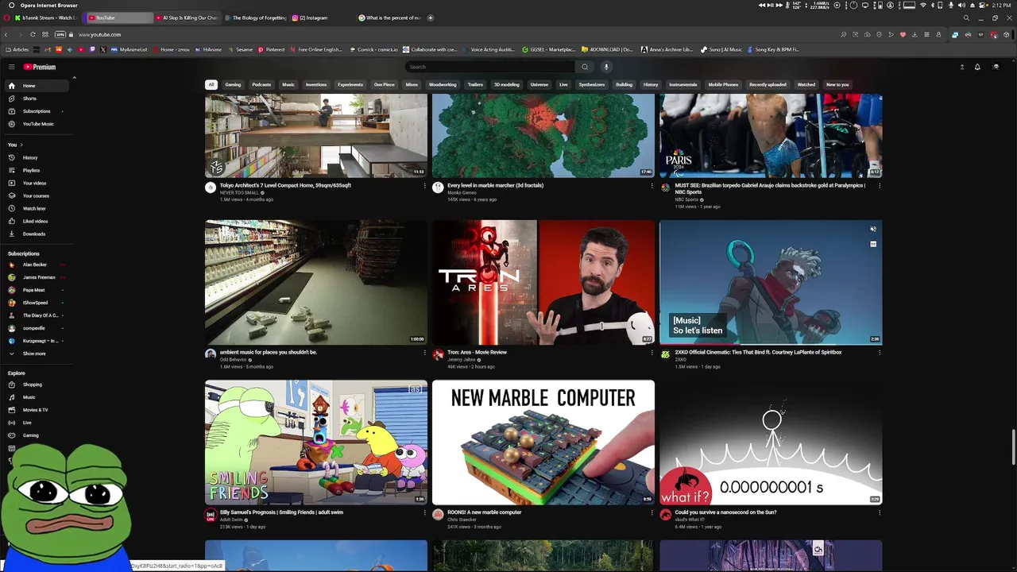Open options menu for ROONS marble computer video

tap(652, 513)
